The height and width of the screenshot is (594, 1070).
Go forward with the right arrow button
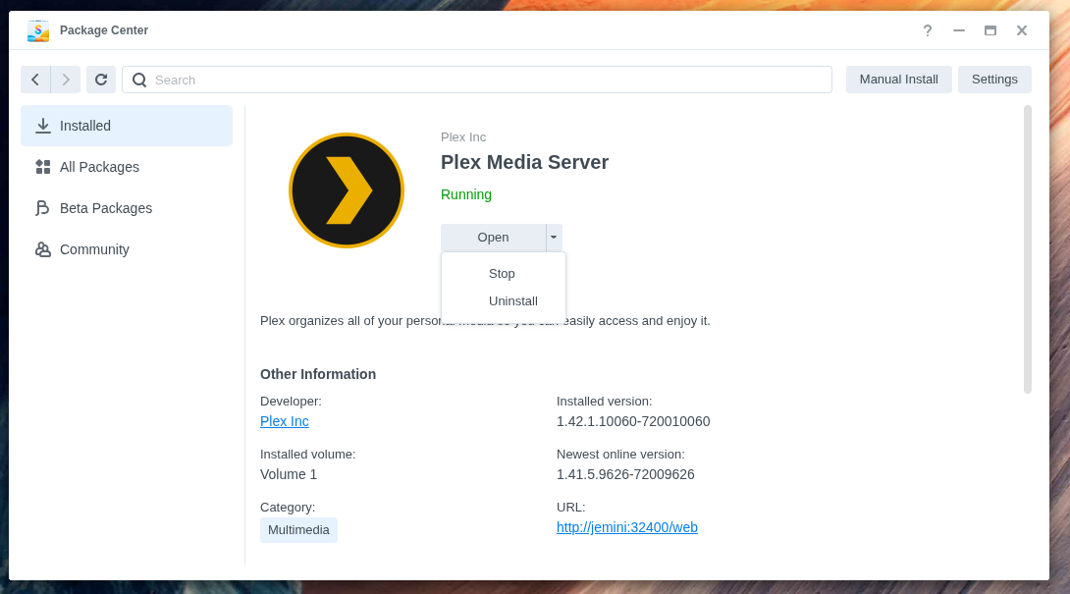pos(66,80)
